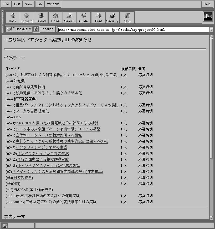Open the Help menu
This screenshot has height=229, width=215.
(207, 4)
